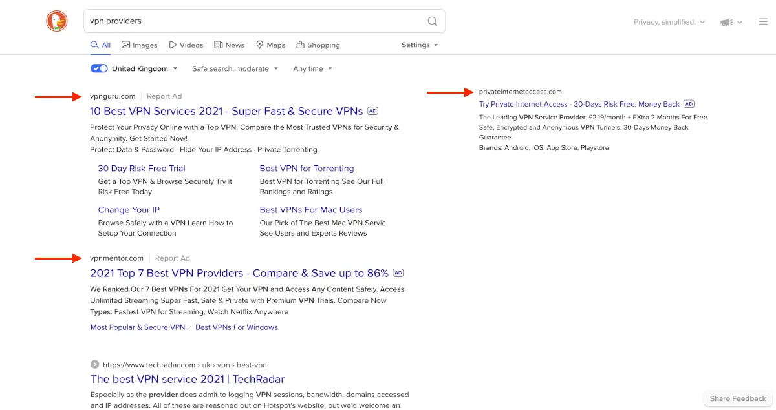Open the Best VPNs For Windows sitelink

pos(237,327)
